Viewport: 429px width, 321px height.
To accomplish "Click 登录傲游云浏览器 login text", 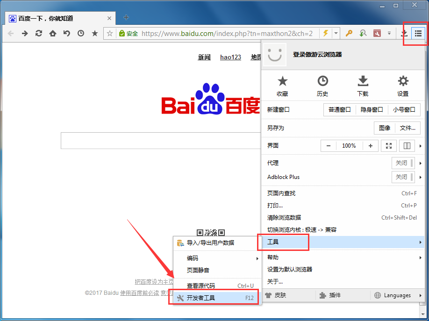I will coord(317,55).
